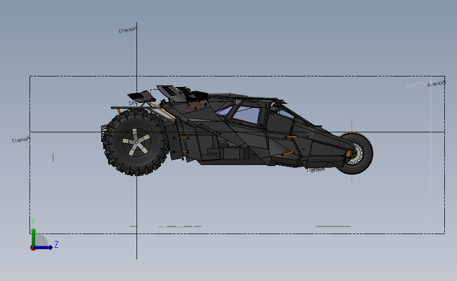Select the vertical dash-dot axis through front wheel
The image size is (457, 281).
point(352,150)
